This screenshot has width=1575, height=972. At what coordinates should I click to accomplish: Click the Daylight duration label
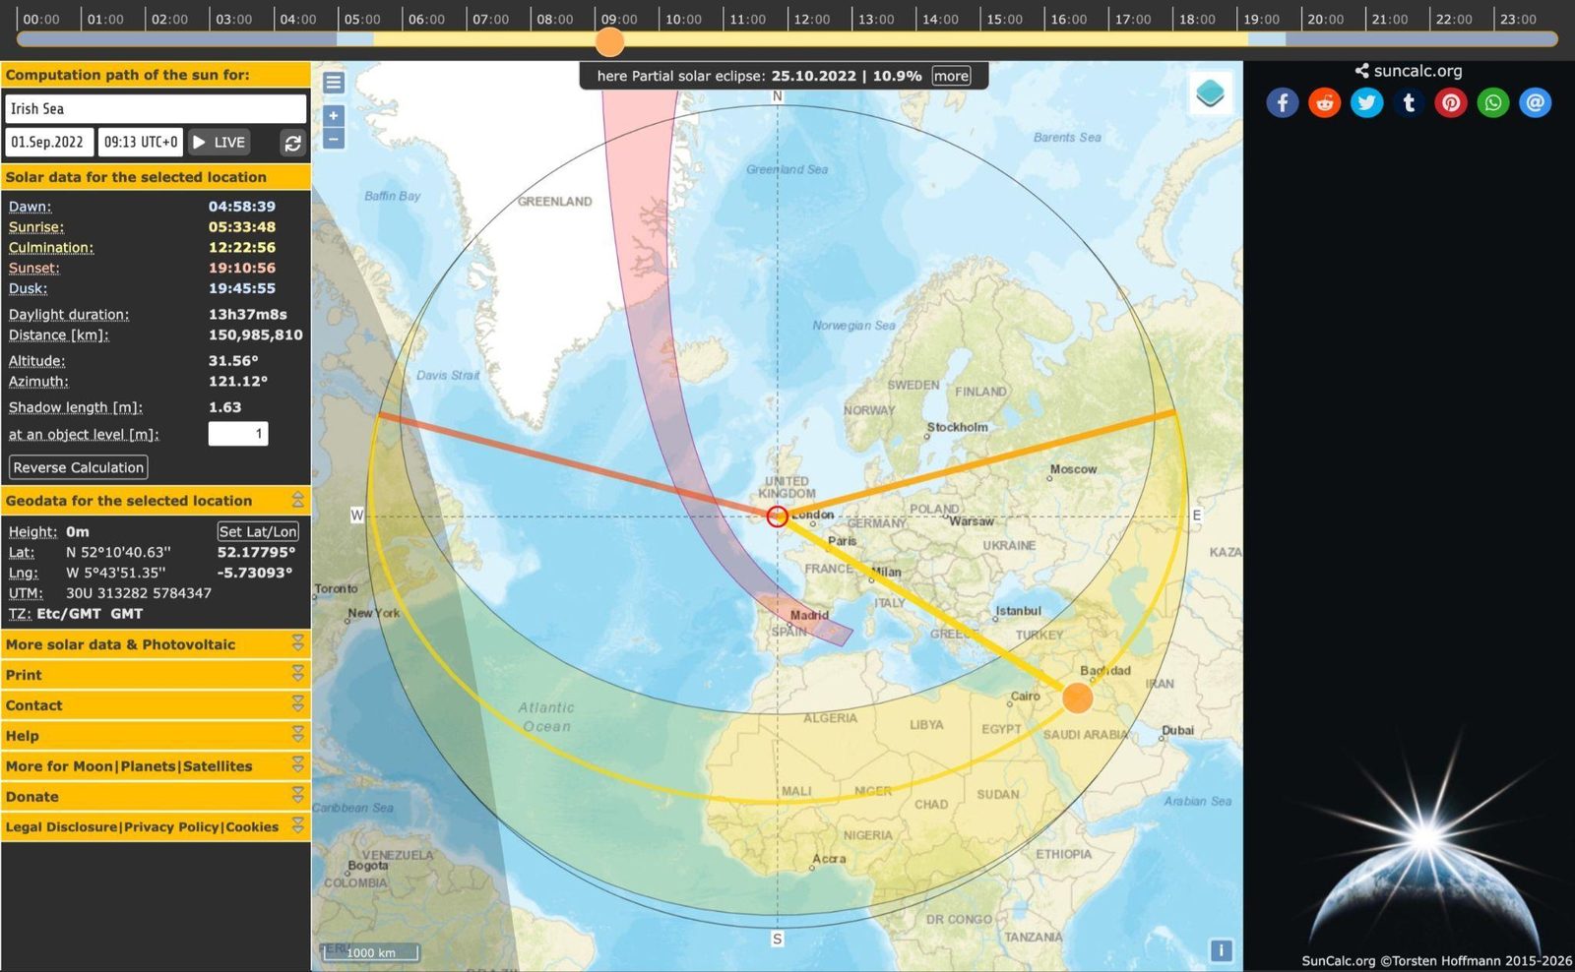coord(69,315)
